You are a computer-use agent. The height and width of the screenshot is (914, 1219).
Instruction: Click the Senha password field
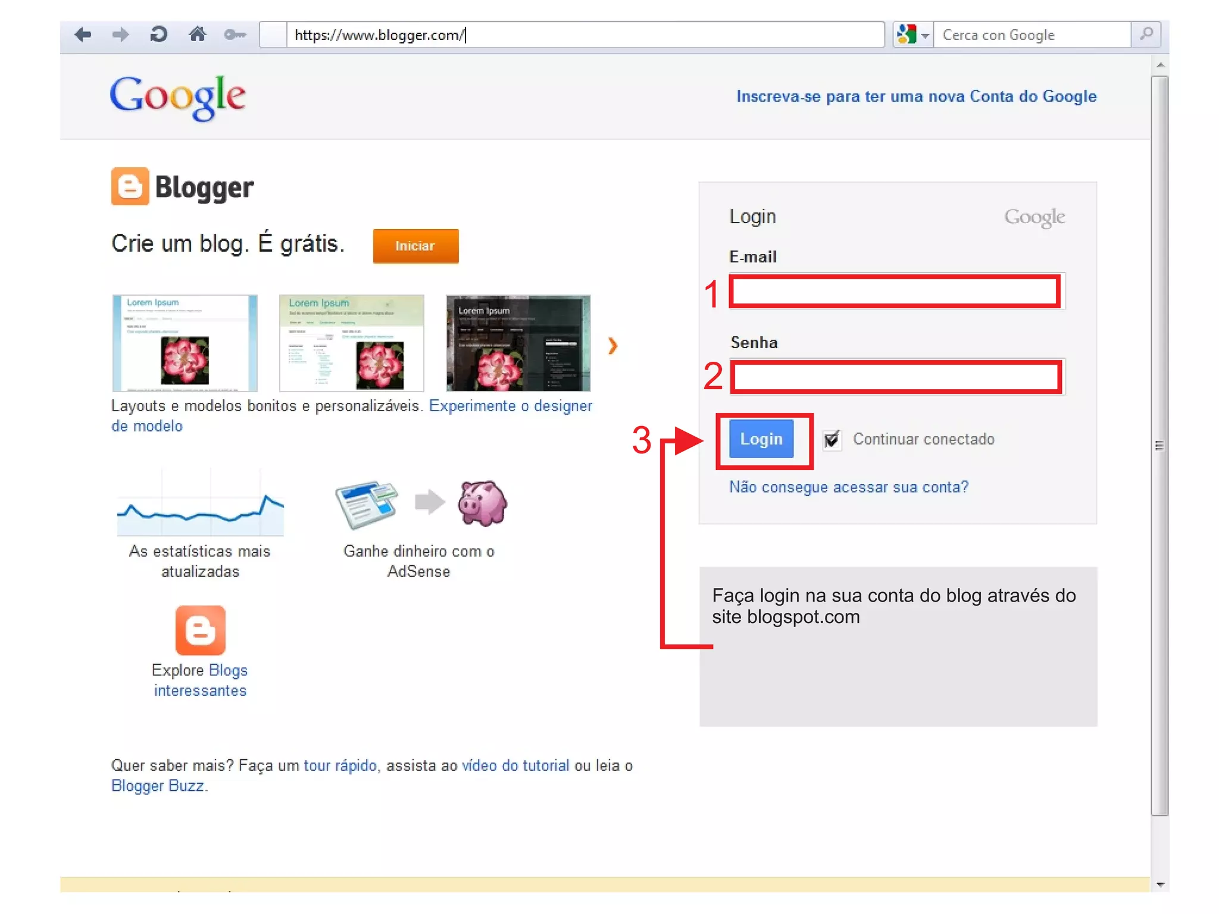(x=896, y=377)
